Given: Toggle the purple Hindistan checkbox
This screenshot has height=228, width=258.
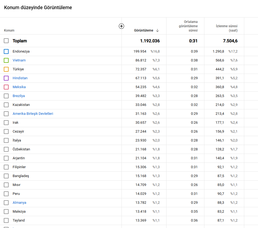Looking at the screenshot, I should click(6, 78).
